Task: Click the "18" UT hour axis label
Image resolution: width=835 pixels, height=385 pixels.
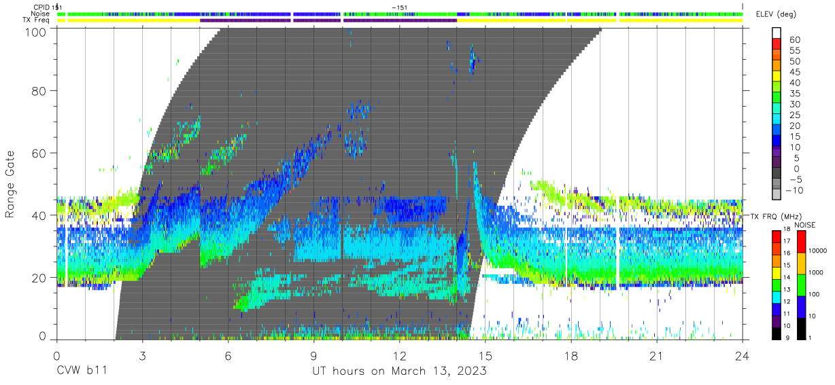Action: 571,356
